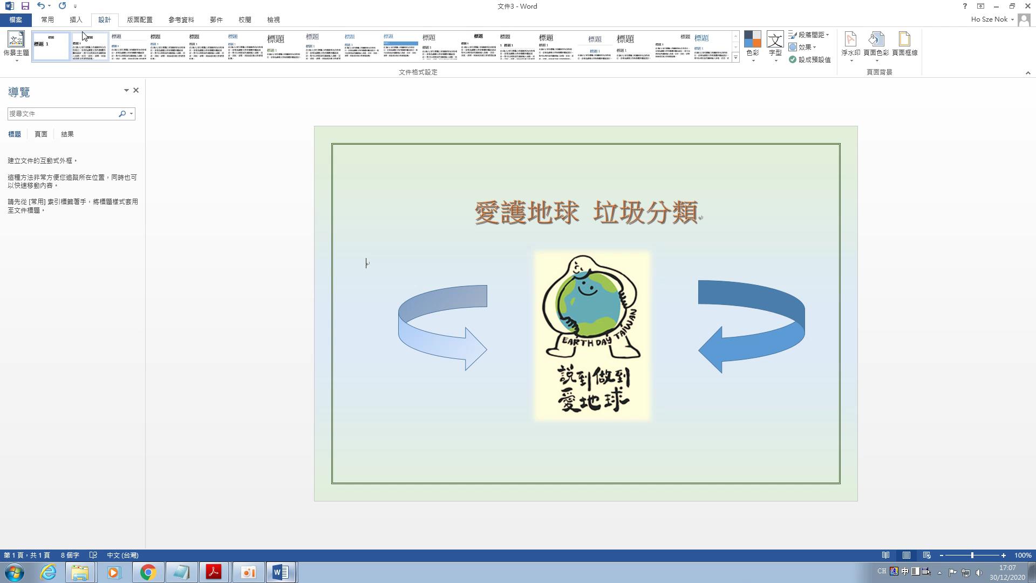Open Ribbon Display Options button
The width and height of the screenshot is (1036, 583).
pos(980,6)
